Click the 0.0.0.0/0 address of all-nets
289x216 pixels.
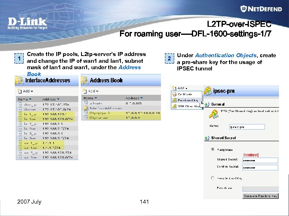pos(133,103)
